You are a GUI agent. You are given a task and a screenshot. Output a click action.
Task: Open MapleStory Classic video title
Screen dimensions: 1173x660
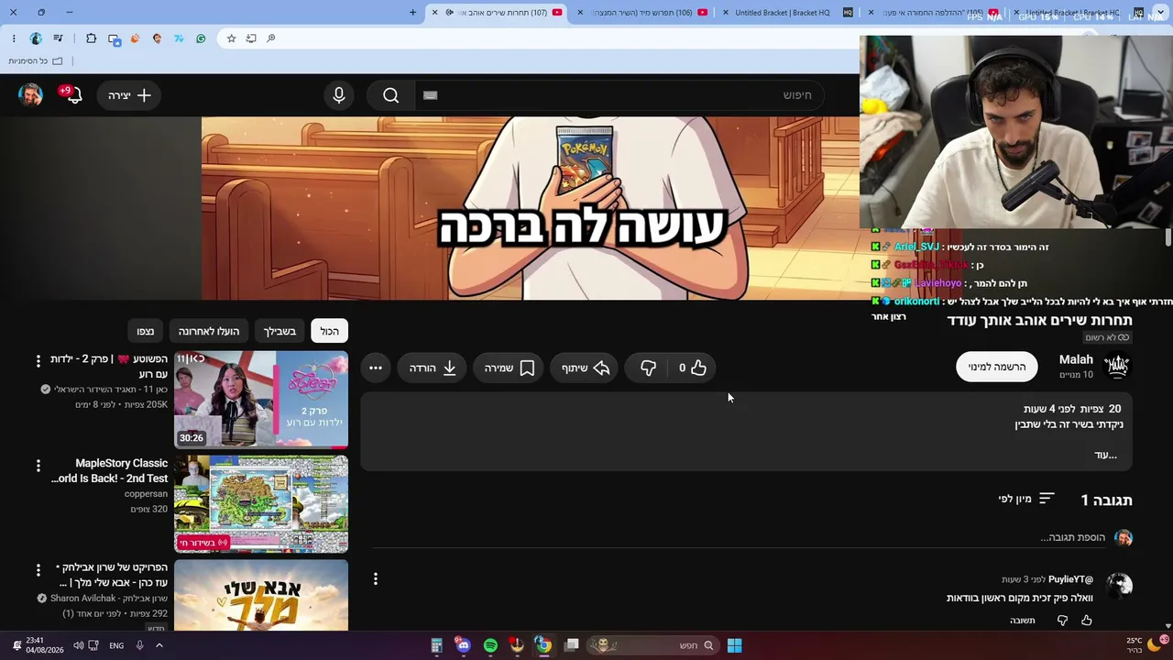[110, 470]
